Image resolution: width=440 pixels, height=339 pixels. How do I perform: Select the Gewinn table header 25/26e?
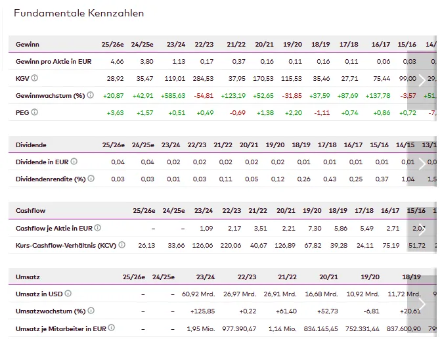tap(112, 44)
